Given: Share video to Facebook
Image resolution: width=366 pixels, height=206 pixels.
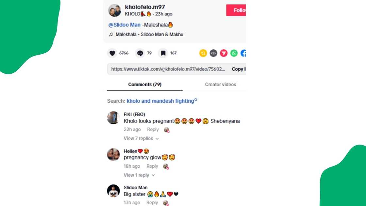Looking at the screenshot, I should [243, 53].
